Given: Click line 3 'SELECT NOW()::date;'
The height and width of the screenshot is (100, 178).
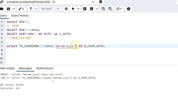Looking at the screenshot, I should pos(23,30).
